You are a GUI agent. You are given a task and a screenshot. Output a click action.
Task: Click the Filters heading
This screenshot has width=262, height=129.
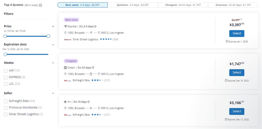point(8,14)
